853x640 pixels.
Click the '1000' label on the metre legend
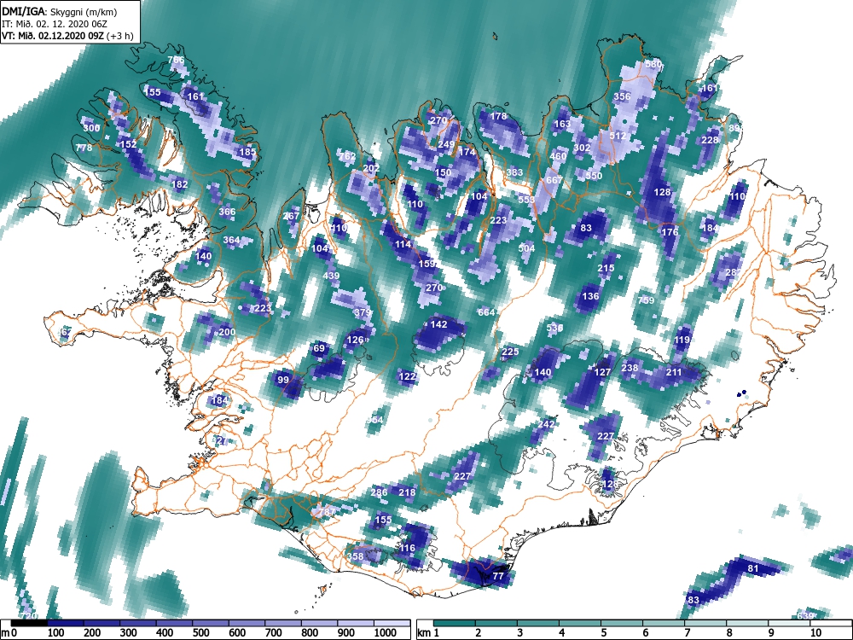tap(386, 632)
